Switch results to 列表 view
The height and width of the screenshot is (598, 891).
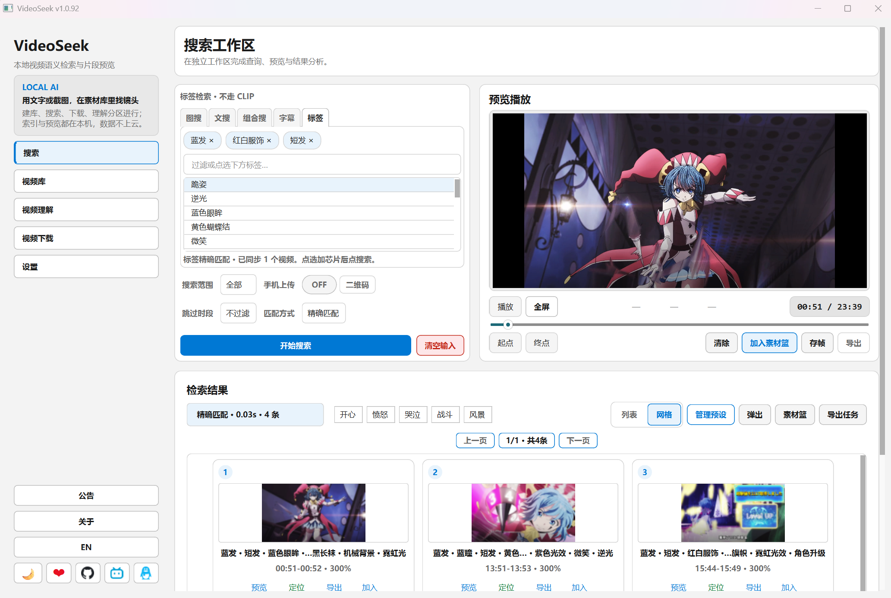coord(629,415)
